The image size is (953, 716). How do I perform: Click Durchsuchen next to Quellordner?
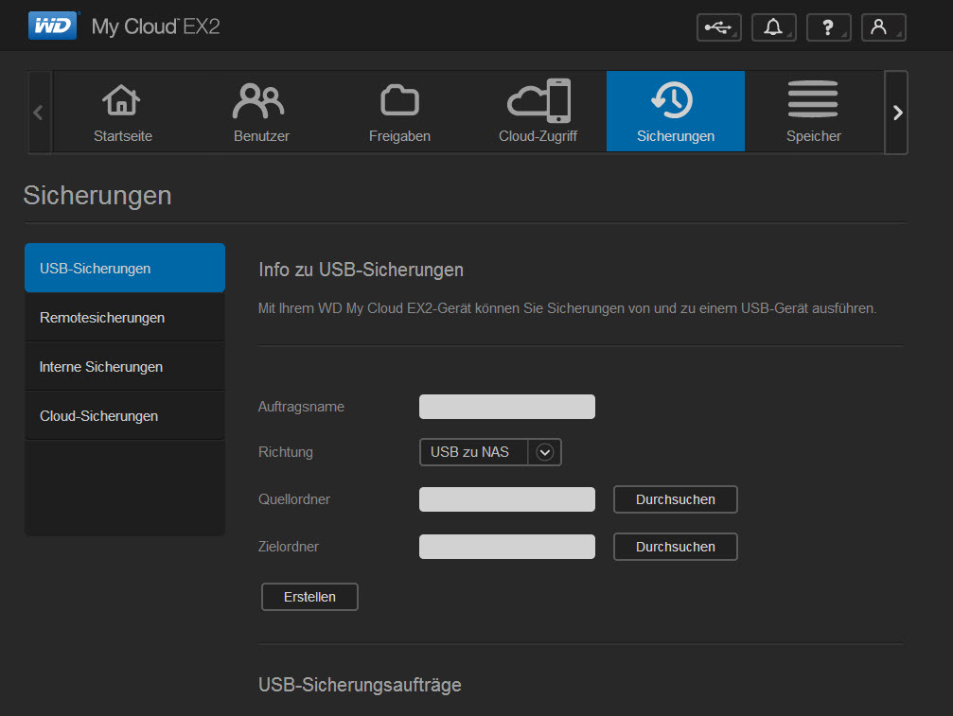coord(676,499)
